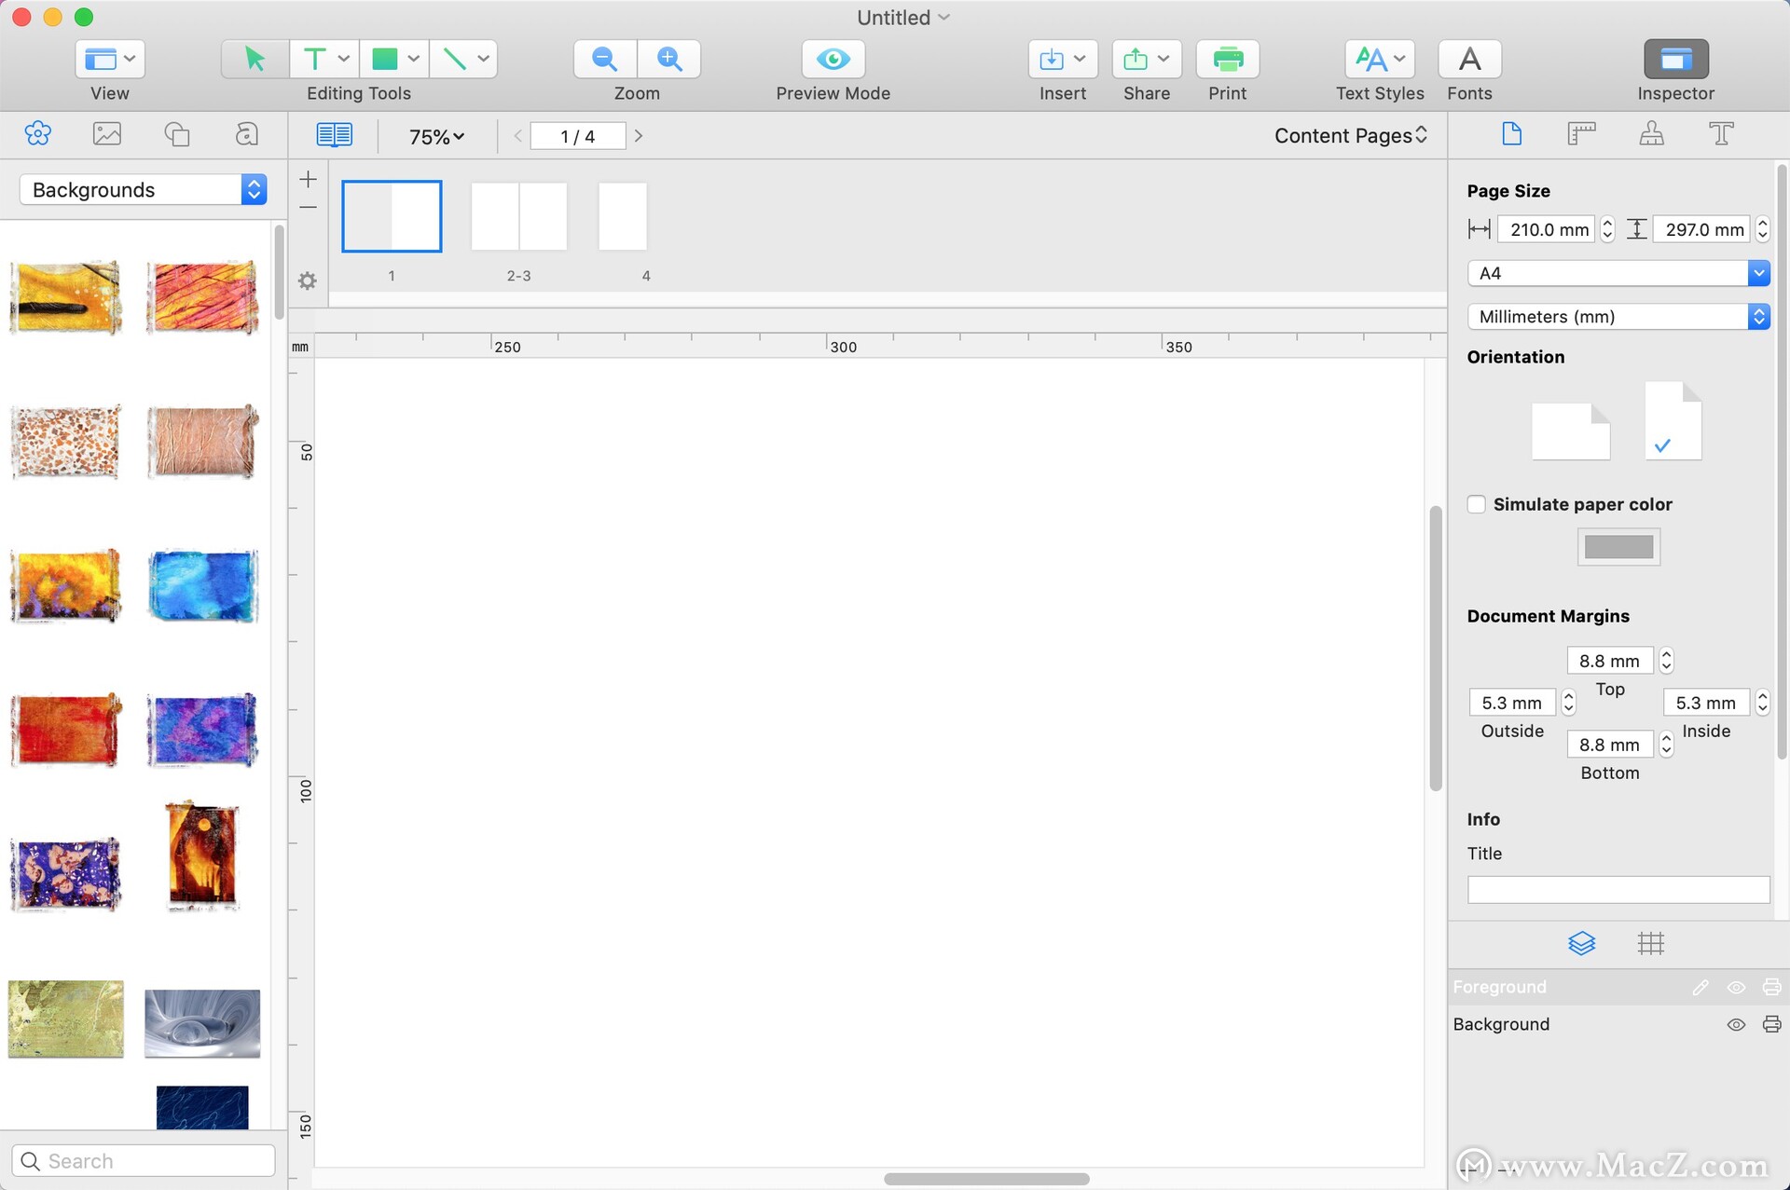The width and height of the screenshot is (1790, 1190).
Task: Open the Content Pages selector
Action: 1350,136
